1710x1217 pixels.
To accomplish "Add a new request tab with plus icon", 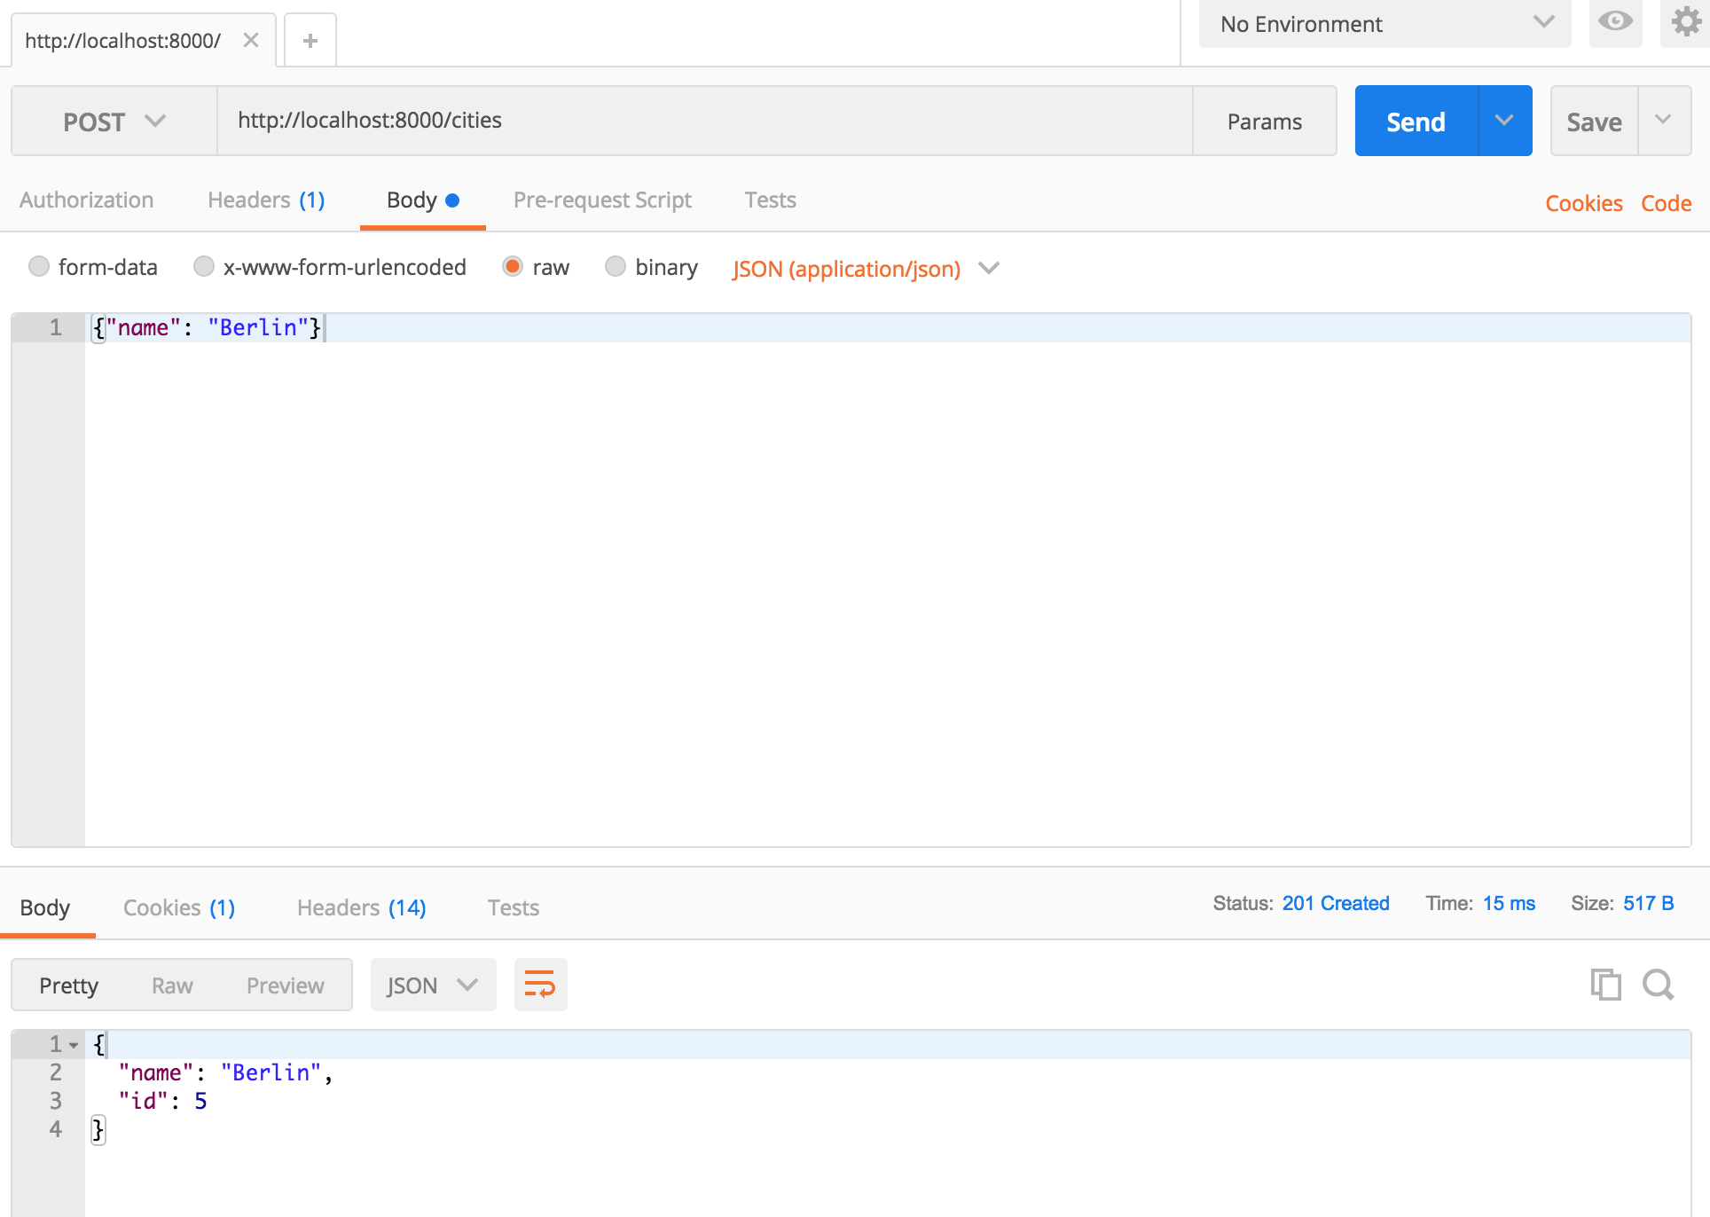I will 310,41.
